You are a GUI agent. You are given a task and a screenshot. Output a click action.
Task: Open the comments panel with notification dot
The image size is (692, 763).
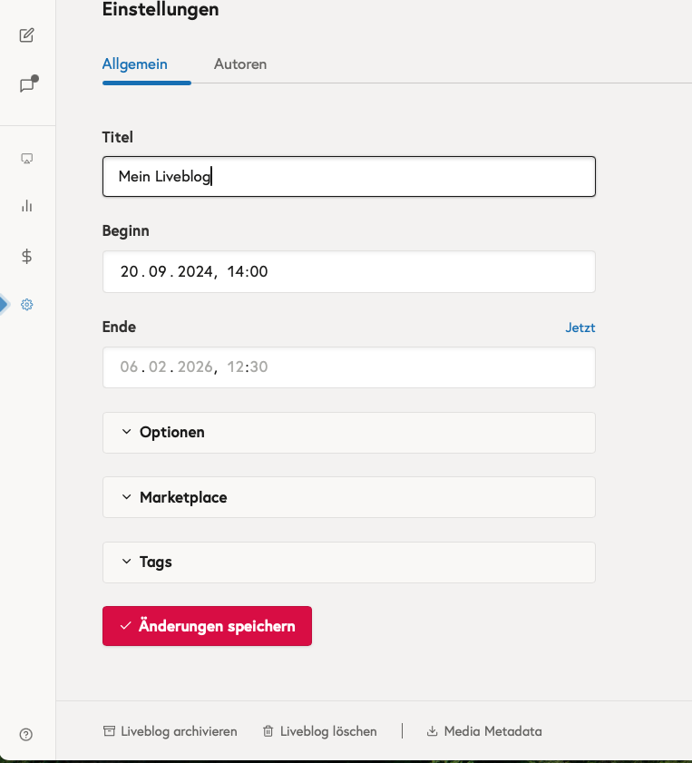point(26,82)
